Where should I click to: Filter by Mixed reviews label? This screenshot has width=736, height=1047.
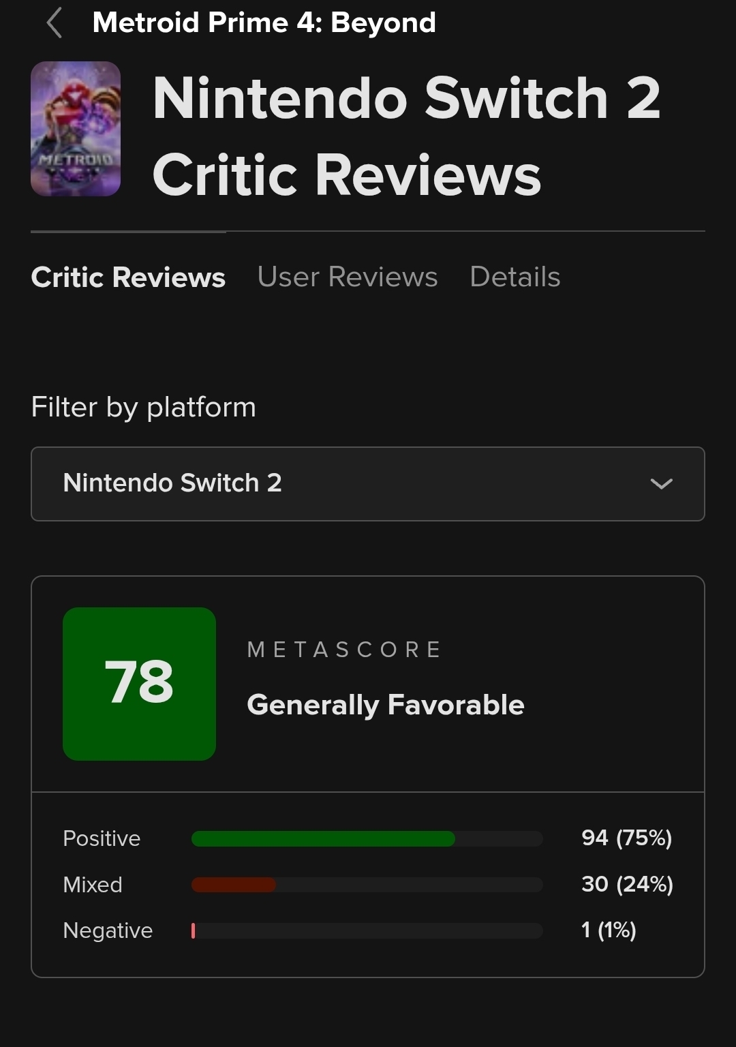(x=93, y=885)
